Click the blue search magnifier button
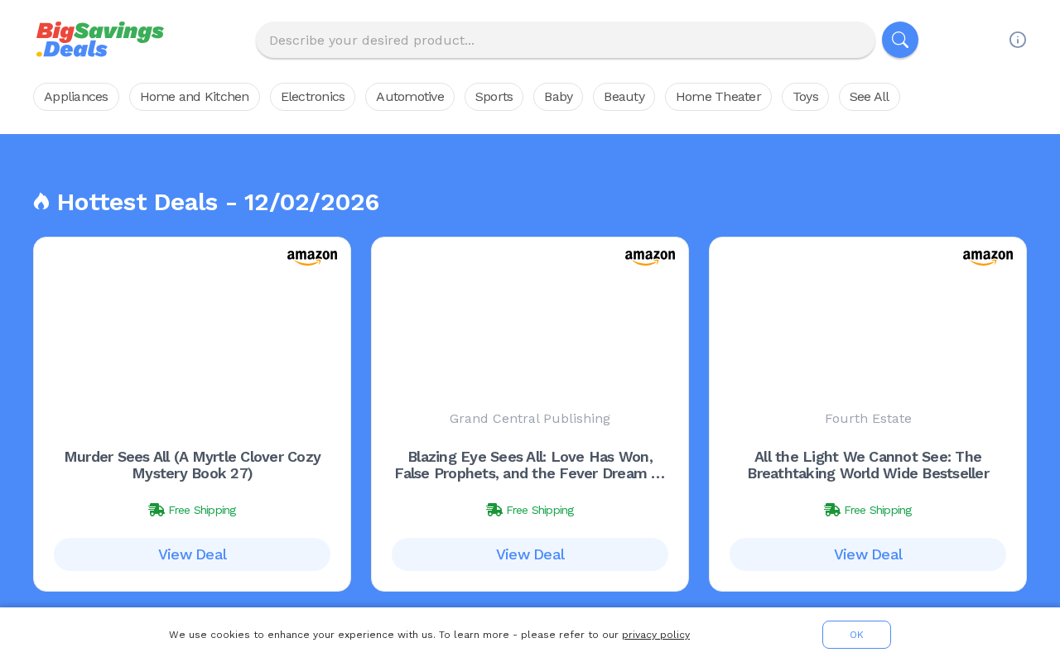 pos(900,40)
